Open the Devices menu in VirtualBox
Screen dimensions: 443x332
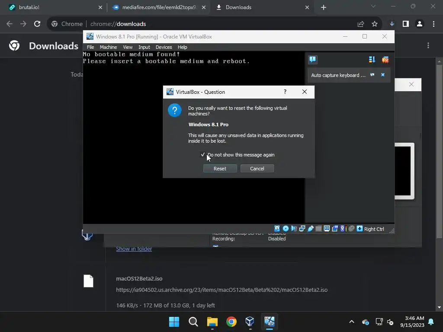pos(164,47)
